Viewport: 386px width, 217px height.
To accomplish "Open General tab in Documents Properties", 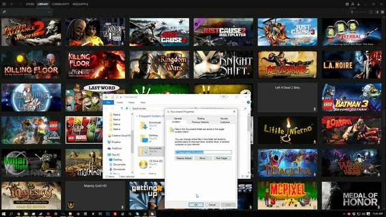I will click(178, 118).
